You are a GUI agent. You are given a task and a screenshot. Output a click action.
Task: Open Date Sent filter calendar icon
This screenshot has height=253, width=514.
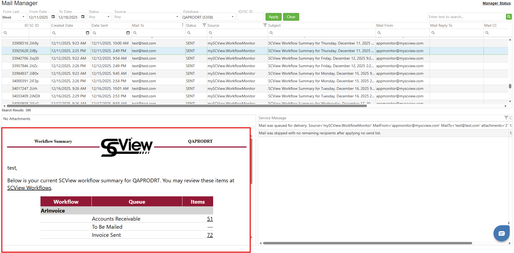click(128, 33)
